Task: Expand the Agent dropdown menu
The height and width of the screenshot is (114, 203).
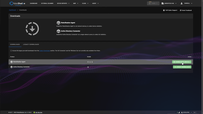Action: click(95, 3)
